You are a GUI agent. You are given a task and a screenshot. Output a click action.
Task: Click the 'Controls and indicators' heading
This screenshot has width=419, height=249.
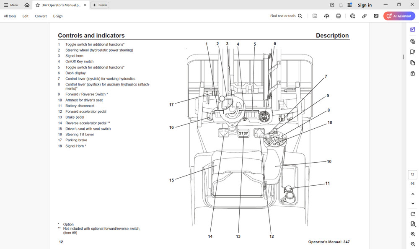91,36
